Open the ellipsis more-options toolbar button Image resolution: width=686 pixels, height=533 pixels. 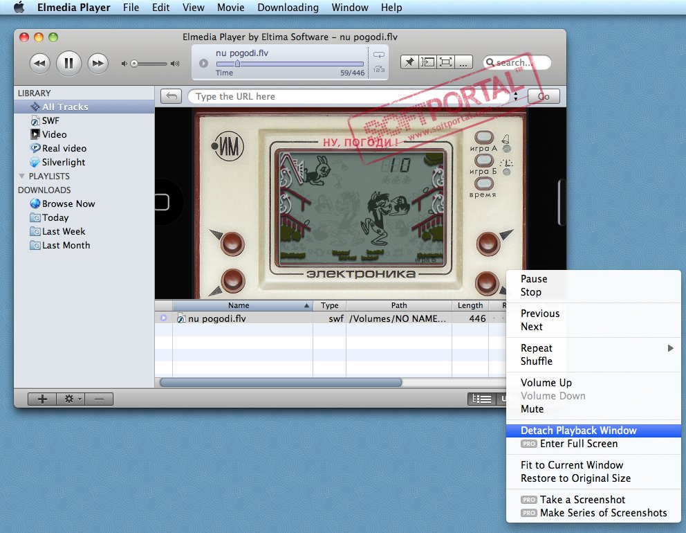464,62
